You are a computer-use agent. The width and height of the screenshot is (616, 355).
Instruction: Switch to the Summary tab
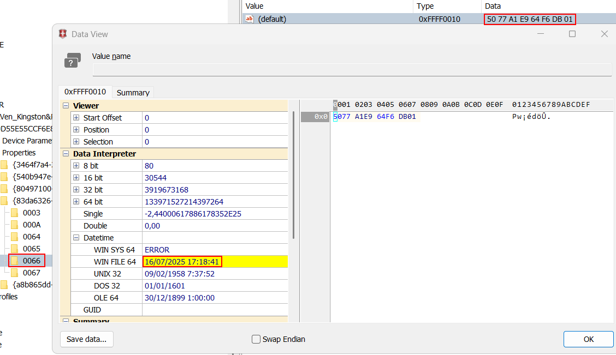(x=133, y=93)
